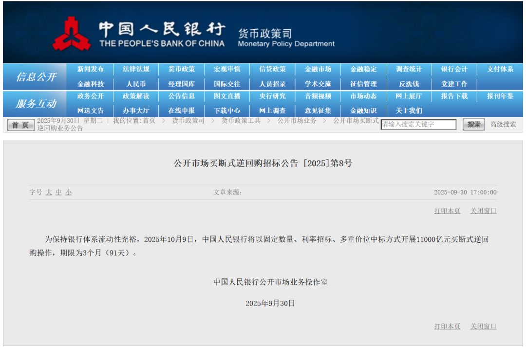
Task: Open the 人民币 menu item
Action: coord(136,84)
